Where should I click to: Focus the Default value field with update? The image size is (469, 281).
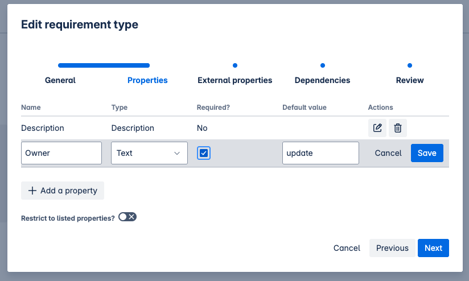pyautogui.click(x=320, y=153)
